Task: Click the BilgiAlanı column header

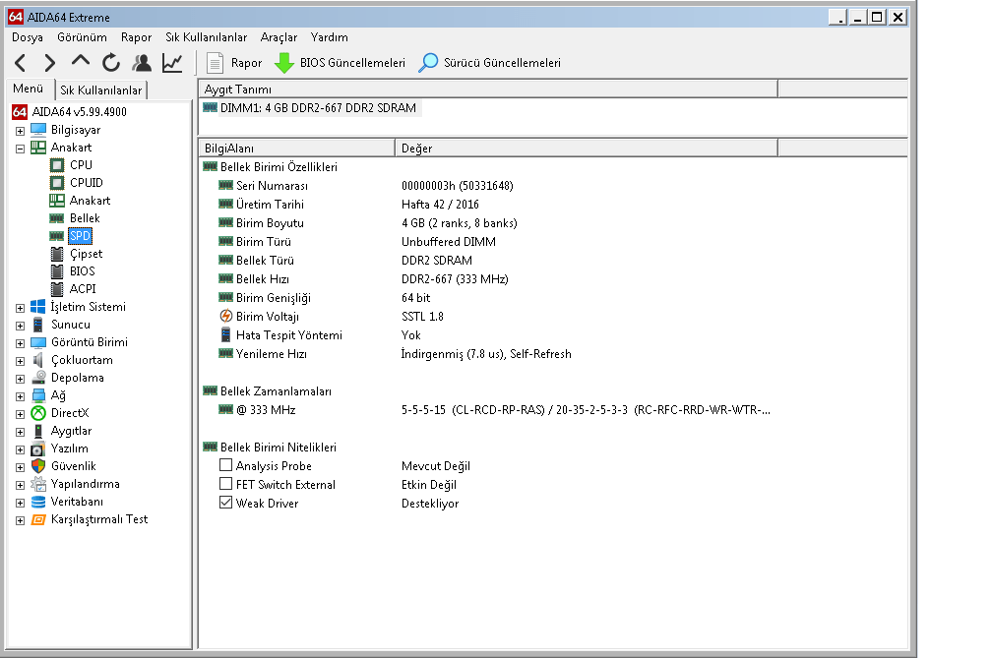Action: tap(297, 148)
